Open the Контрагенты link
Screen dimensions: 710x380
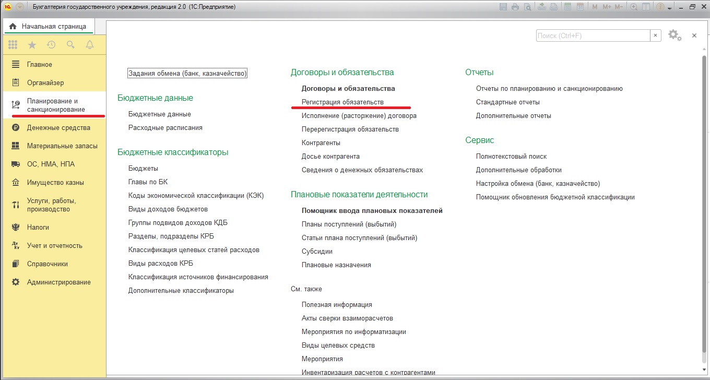point(321,142)
